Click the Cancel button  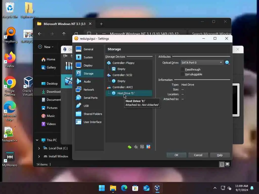pyautogui.click(x=198, y=155)
